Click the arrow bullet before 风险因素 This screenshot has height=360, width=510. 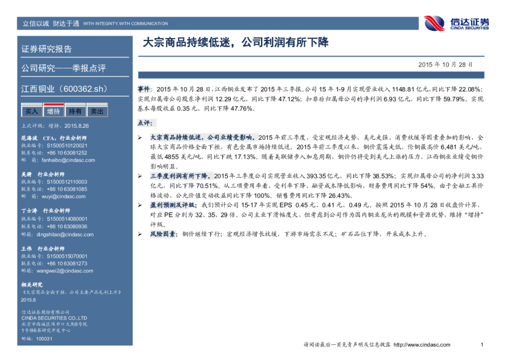pyautogui.click(x=141, y=233)
